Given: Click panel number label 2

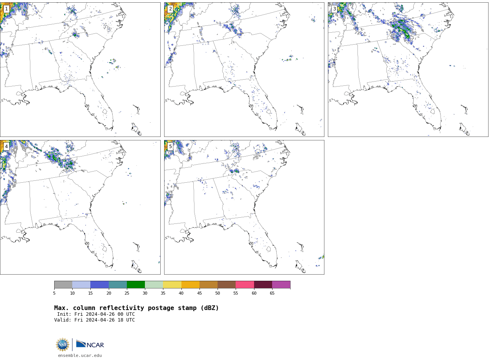Looking at the screenshot, I should 170,9.
